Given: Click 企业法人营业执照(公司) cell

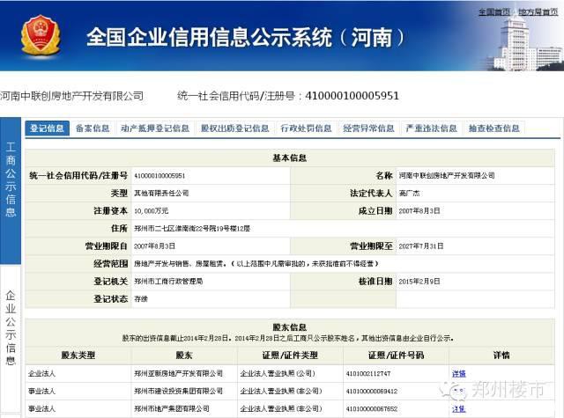Looking at the screenshot, I should click(x=278, y=373).
